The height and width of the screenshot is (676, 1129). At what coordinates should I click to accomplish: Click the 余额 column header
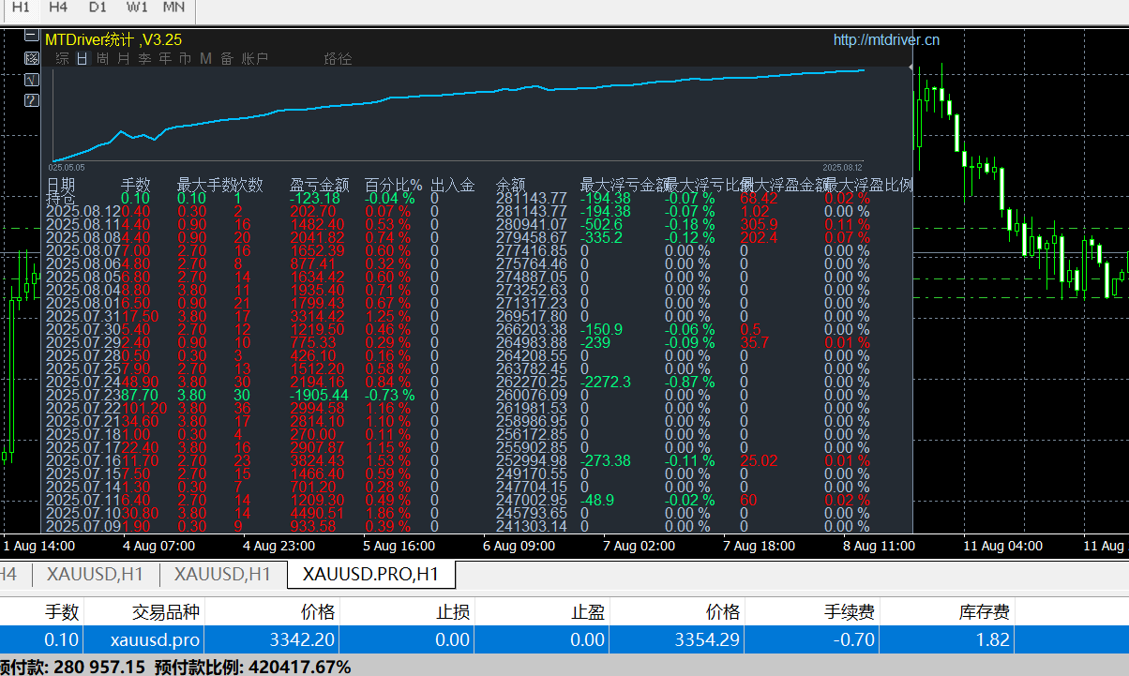point(511,185)
